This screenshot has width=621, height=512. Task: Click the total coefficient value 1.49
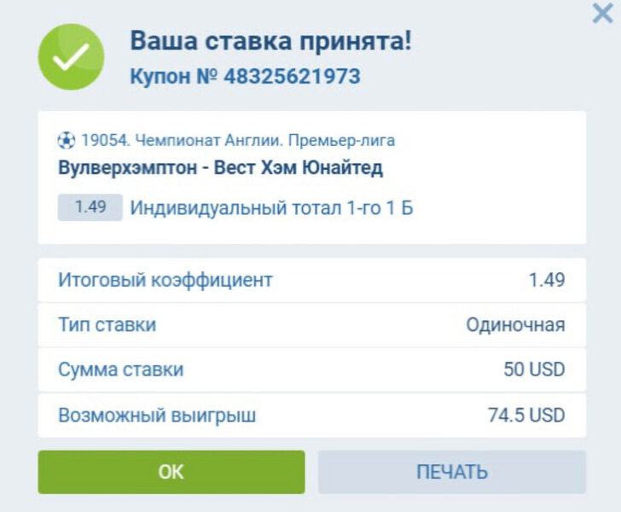coord(547,280)
